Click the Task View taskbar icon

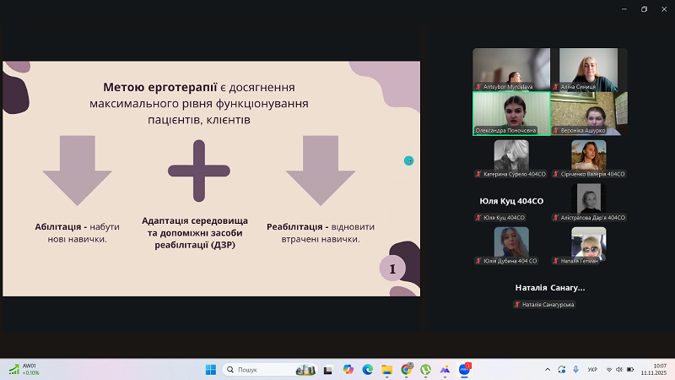(x=329, y=370)
